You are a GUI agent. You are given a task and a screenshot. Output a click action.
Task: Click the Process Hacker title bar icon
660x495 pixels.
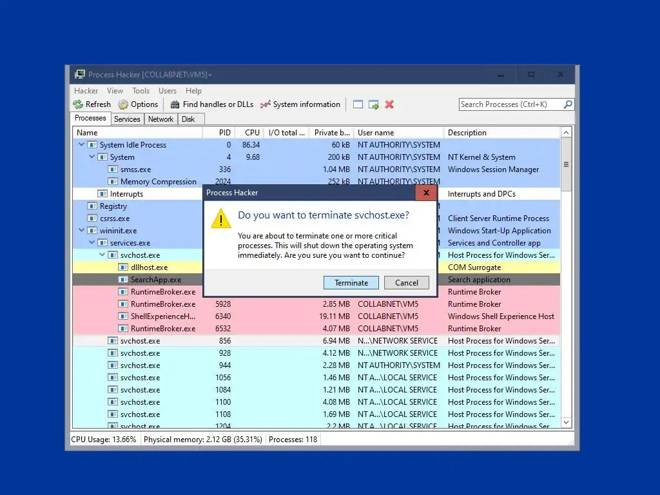point(79,75)
